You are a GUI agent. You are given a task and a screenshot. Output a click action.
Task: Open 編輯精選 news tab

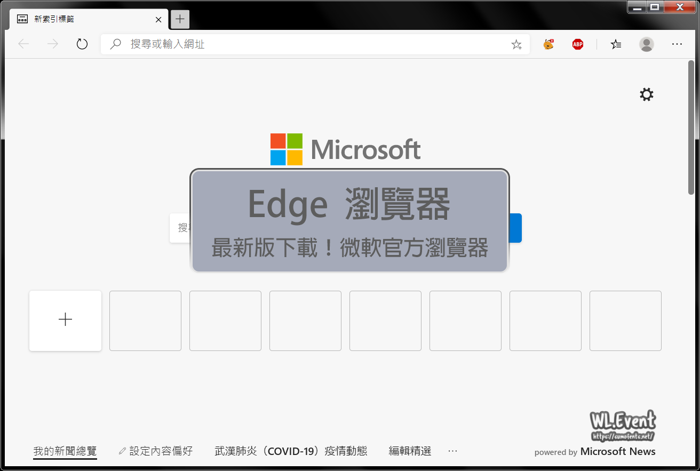point(410,451)
